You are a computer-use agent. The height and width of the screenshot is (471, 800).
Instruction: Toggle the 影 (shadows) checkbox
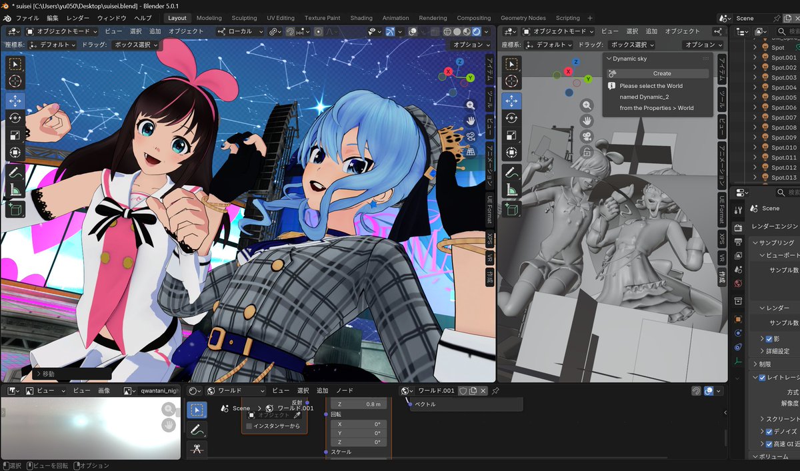click(x=769, y=339)
